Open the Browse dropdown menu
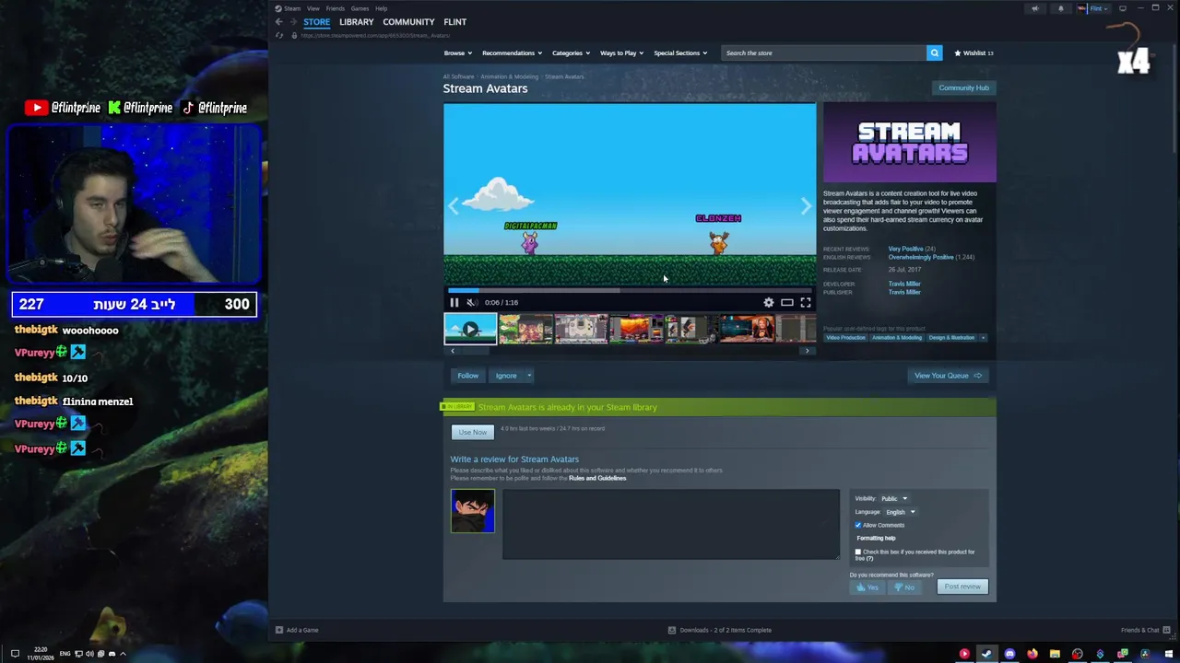 tap(457, 52)
